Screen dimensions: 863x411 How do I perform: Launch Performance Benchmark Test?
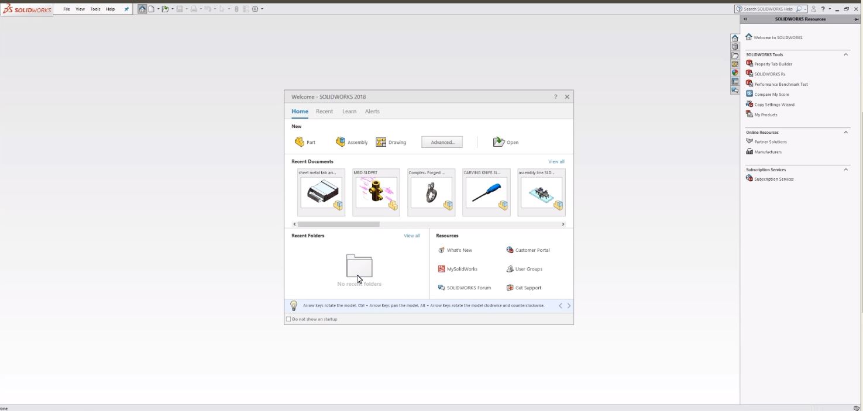[x=777, y=84]
